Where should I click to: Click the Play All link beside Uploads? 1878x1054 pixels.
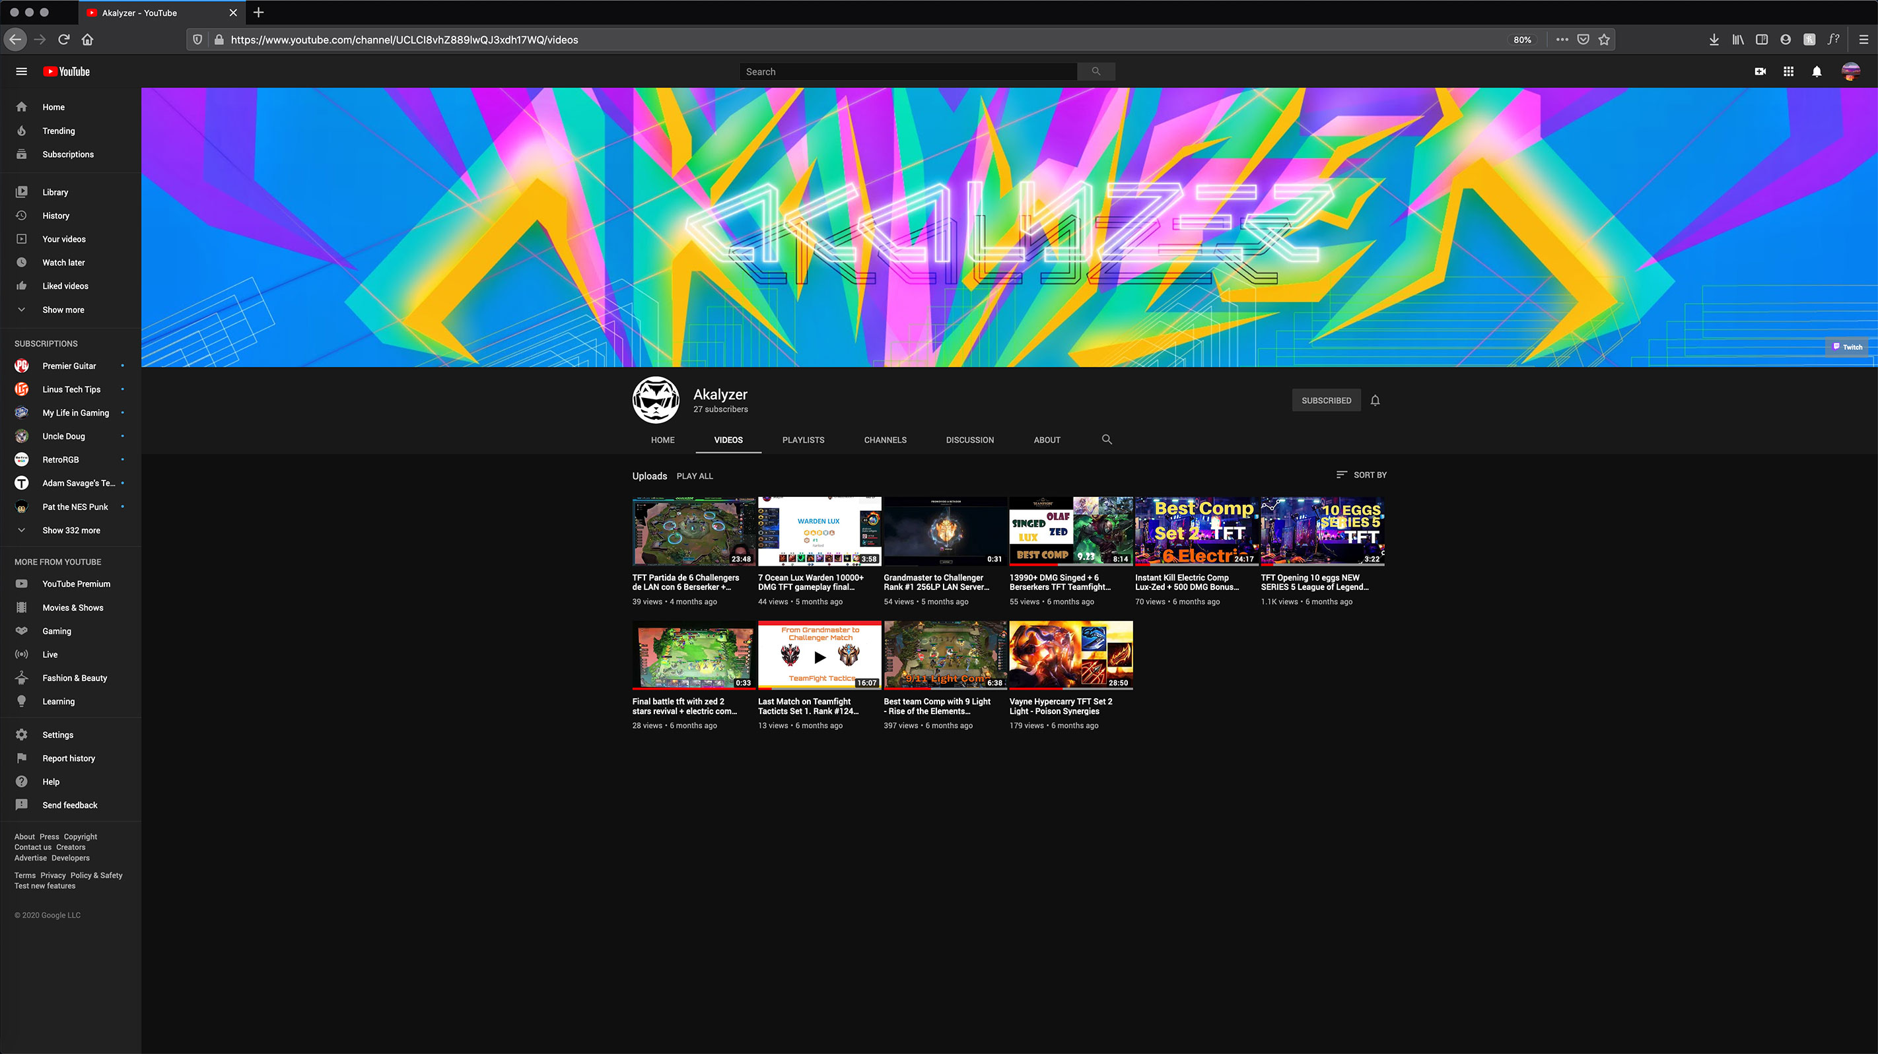click(694, 477)
